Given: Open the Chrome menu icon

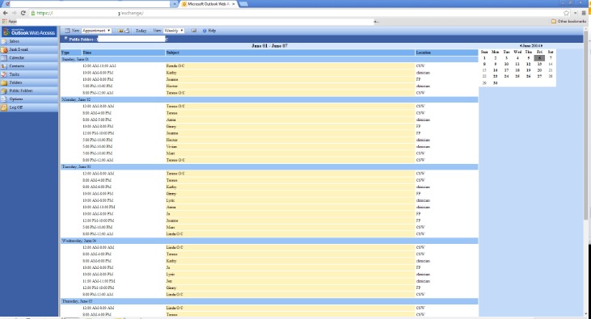Looking at the screenshot, I should (584, 13).
